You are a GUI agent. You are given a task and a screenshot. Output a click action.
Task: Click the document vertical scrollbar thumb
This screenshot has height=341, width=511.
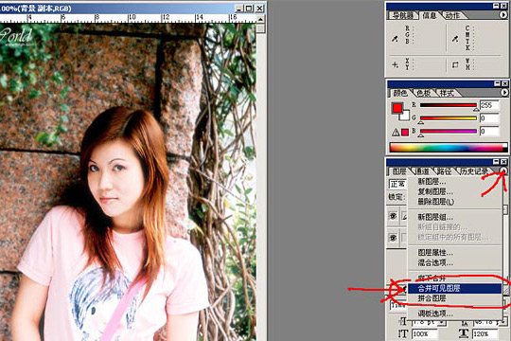260,28
